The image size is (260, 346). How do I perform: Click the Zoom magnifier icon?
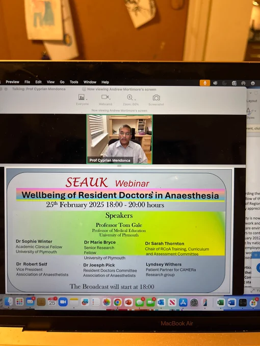(130, 97)
